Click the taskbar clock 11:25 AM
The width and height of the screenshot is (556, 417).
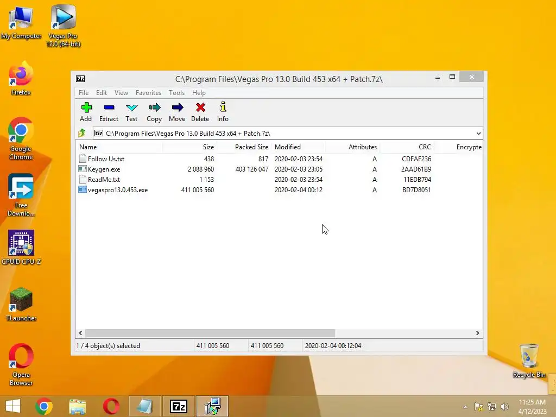click(x=532, y=402)
